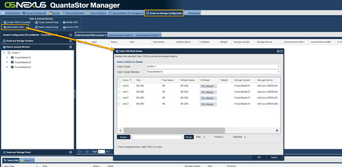Select Focal-Master33 in the tree
The height and width of the screenshot is (167, 342).
coord(23,67)
